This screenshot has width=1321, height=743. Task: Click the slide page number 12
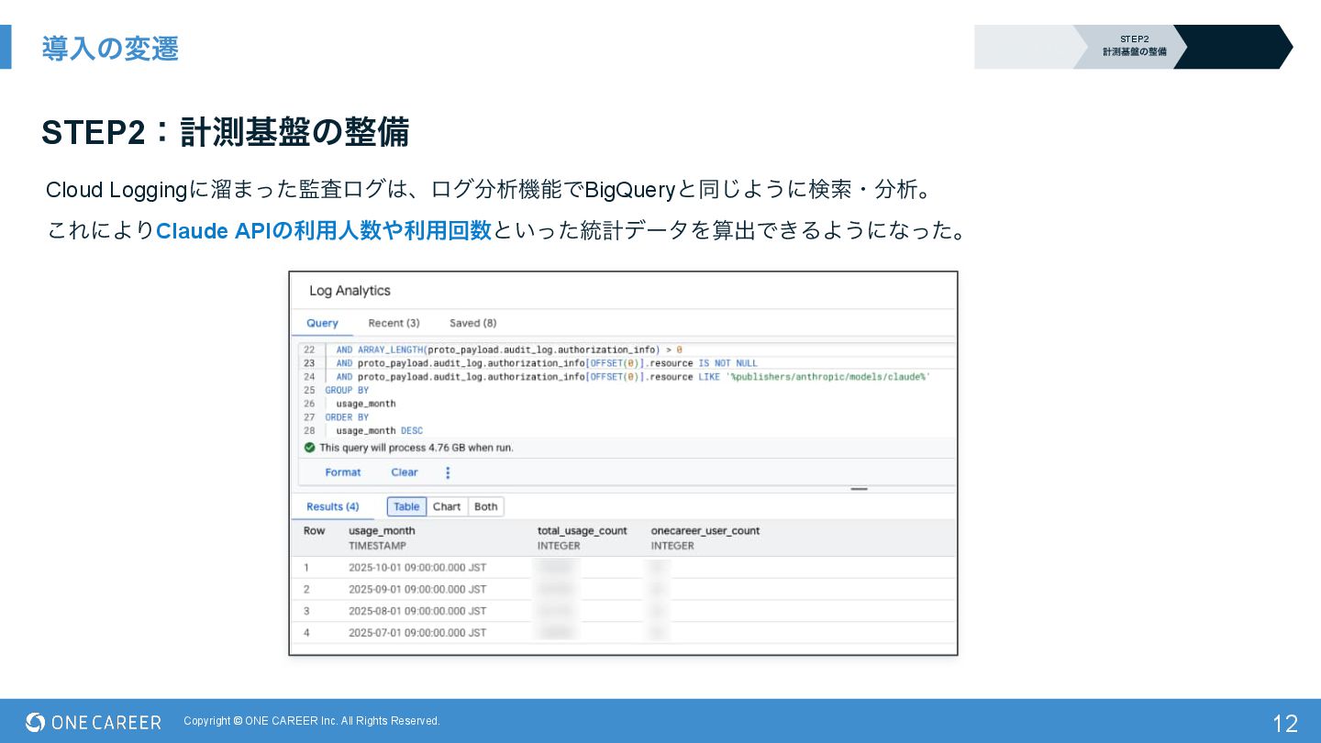1285,723
